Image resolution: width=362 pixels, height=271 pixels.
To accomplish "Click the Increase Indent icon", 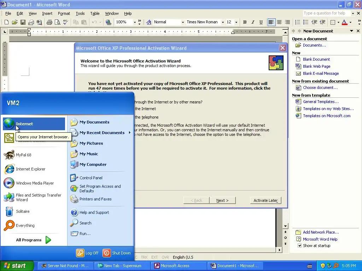I will coord(322,22).
